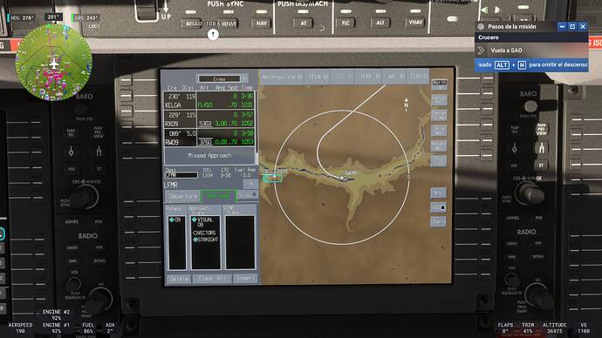602x338 pixels.
Task: Click the Clear All button
Action: pos(211,279)
